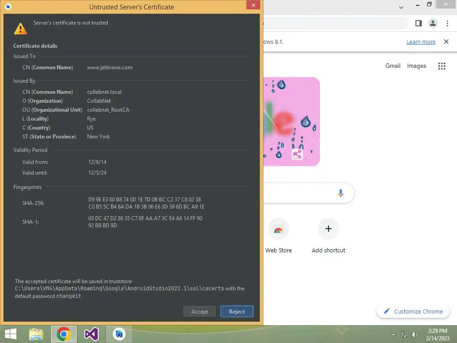
Task: Open Windows Start button
Action: [11, 334]
